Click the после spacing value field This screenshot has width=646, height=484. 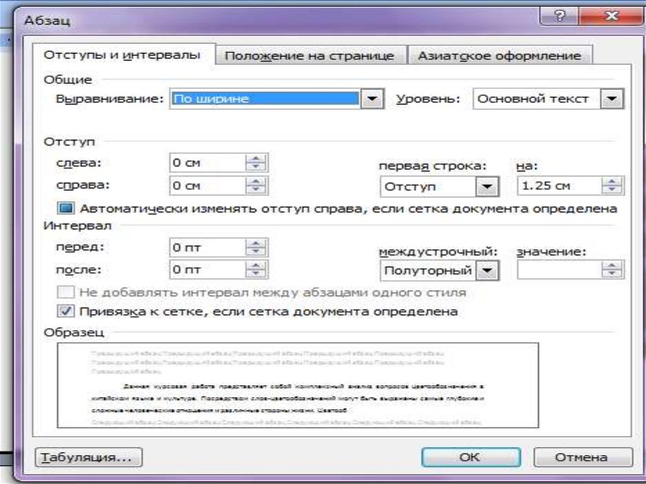point(207,269)
